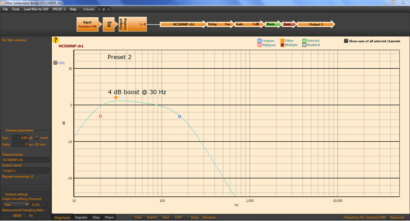Select the Gain 0 dB block
Screen dimensions: 410x221
click(250, 24)
